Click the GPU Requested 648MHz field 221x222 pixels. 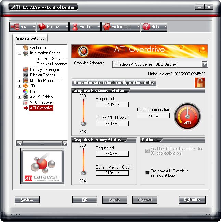click(112, 104)
